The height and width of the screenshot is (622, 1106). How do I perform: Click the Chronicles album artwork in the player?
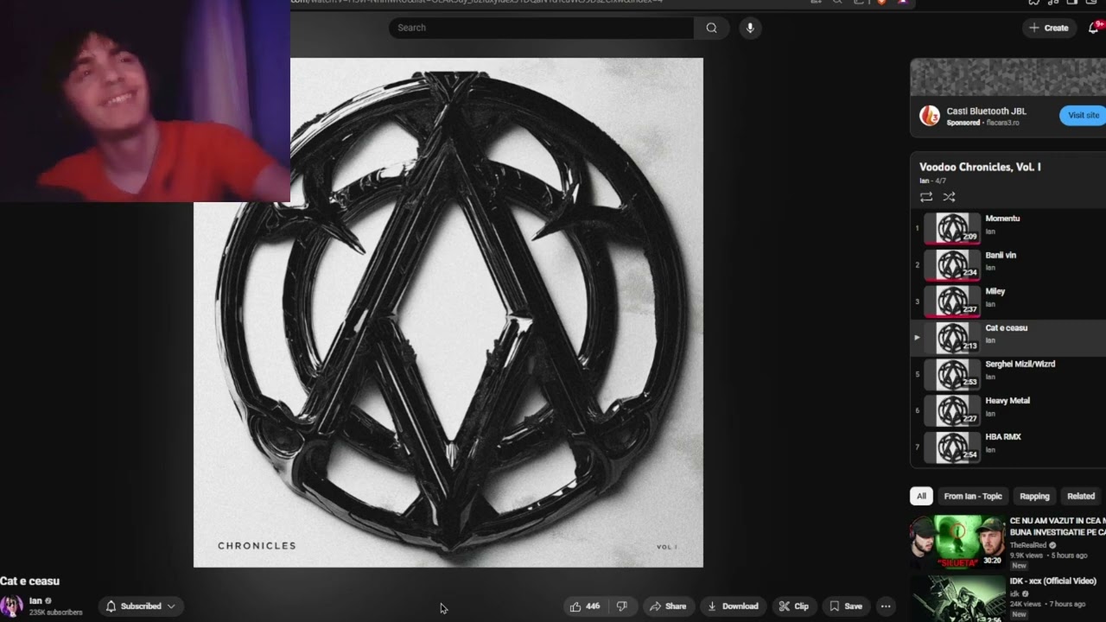[x=448, y=313]
